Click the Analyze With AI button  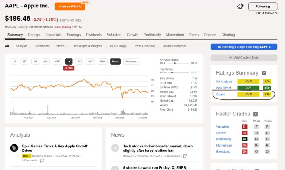click(70, 7)
